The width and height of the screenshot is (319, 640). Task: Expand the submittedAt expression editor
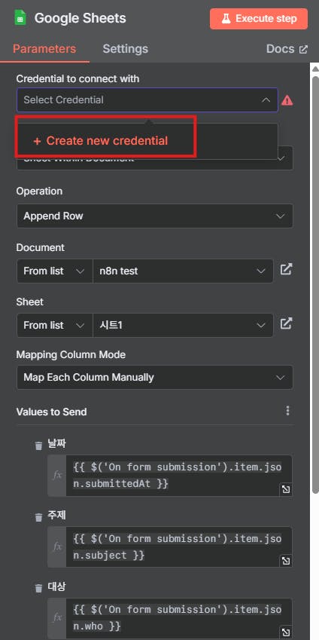click(286, 489)
